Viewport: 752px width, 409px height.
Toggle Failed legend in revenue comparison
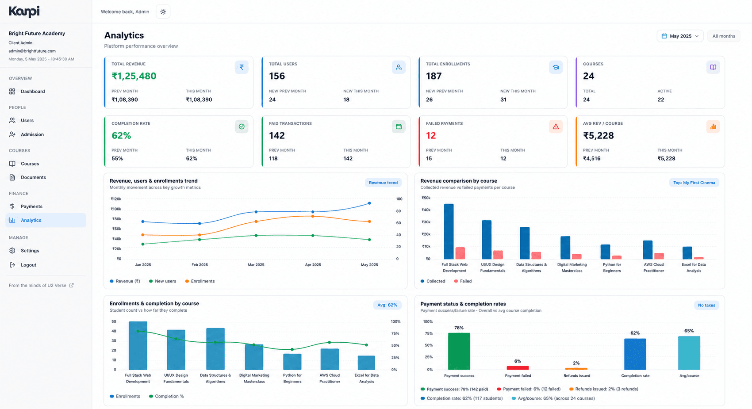tap(463, 281)
